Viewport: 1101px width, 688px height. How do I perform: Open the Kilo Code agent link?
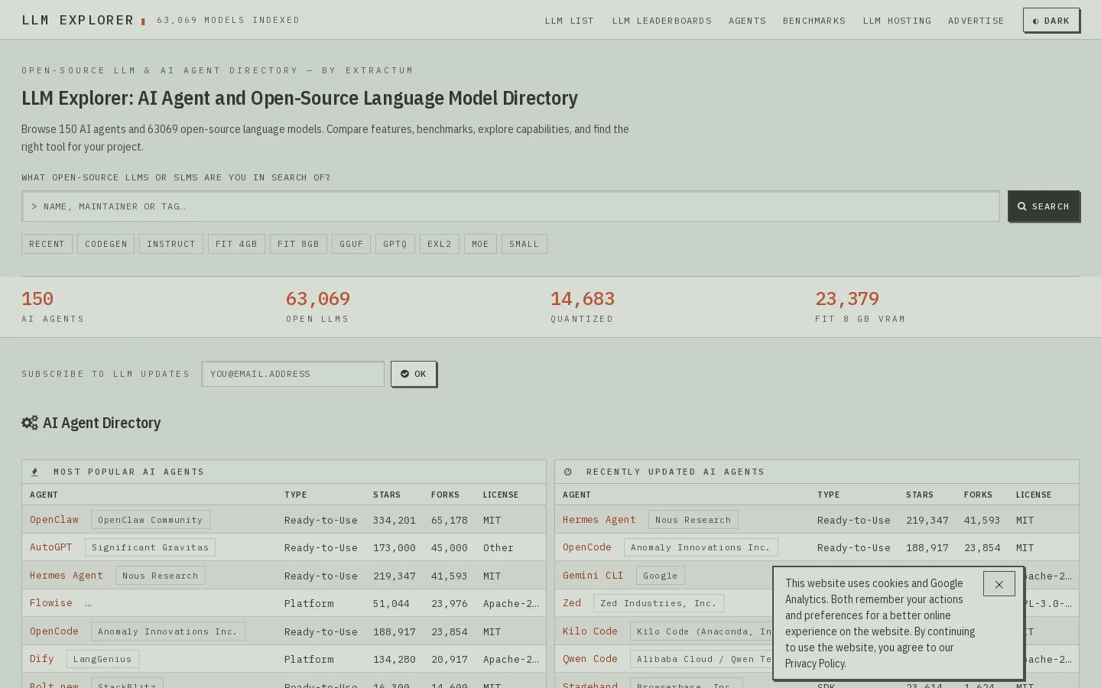click(590, 631)
